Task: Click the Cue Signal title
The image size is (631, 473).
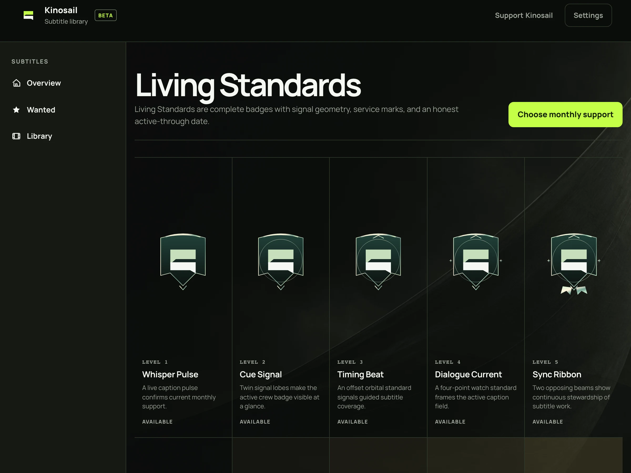Action: (261, 374)
